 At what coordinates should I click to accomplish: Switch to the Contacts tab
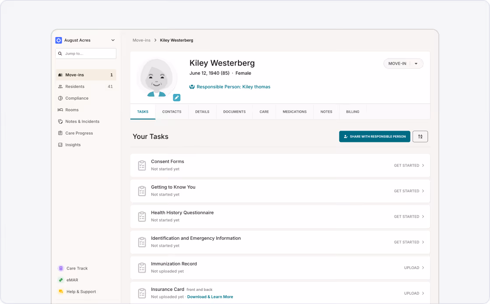(172, 112)
